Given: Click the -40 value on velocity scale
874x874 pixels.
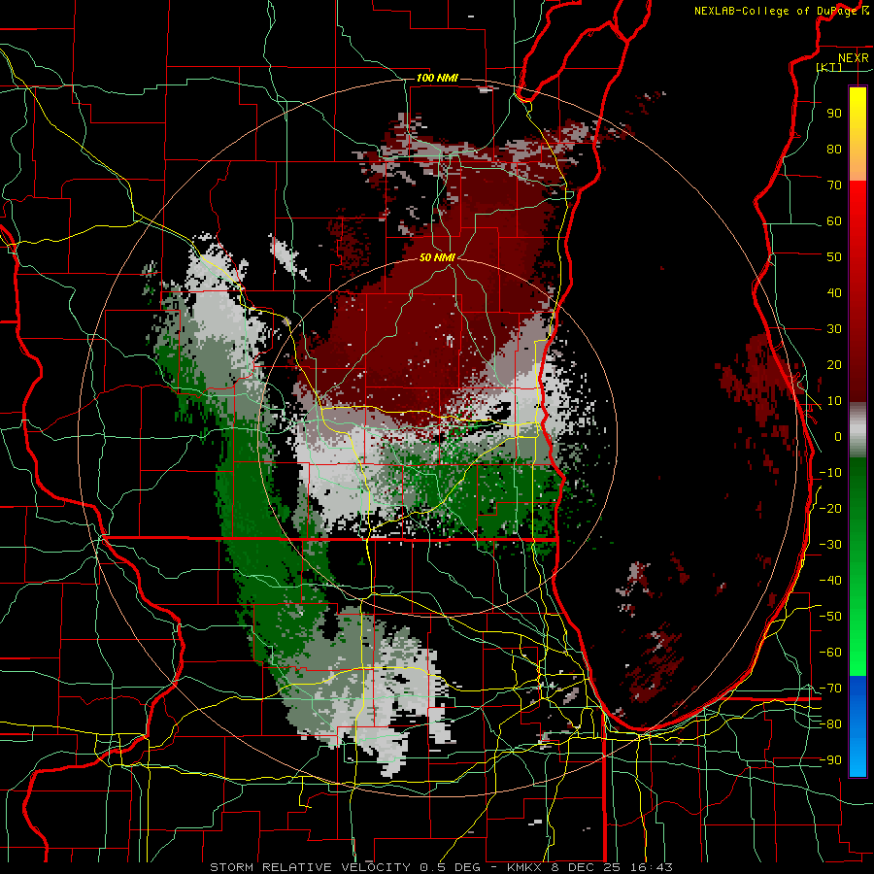Looking at the screenshot, I should [x=830, y=581].
